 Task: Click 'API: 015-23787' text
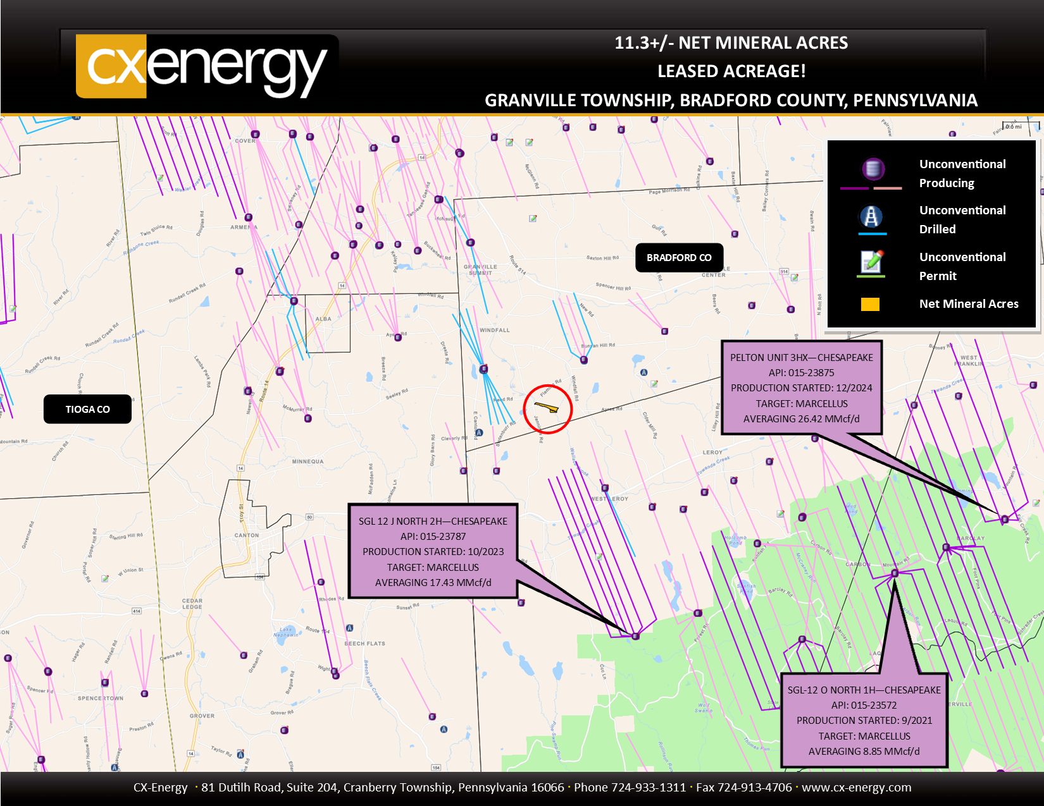433,536
